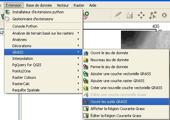Click the round X delete icon in toolbar

(x=164, y=15)
